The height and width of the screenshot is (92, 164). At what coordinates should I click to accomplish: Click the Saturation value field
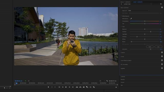tap(161, 49)
